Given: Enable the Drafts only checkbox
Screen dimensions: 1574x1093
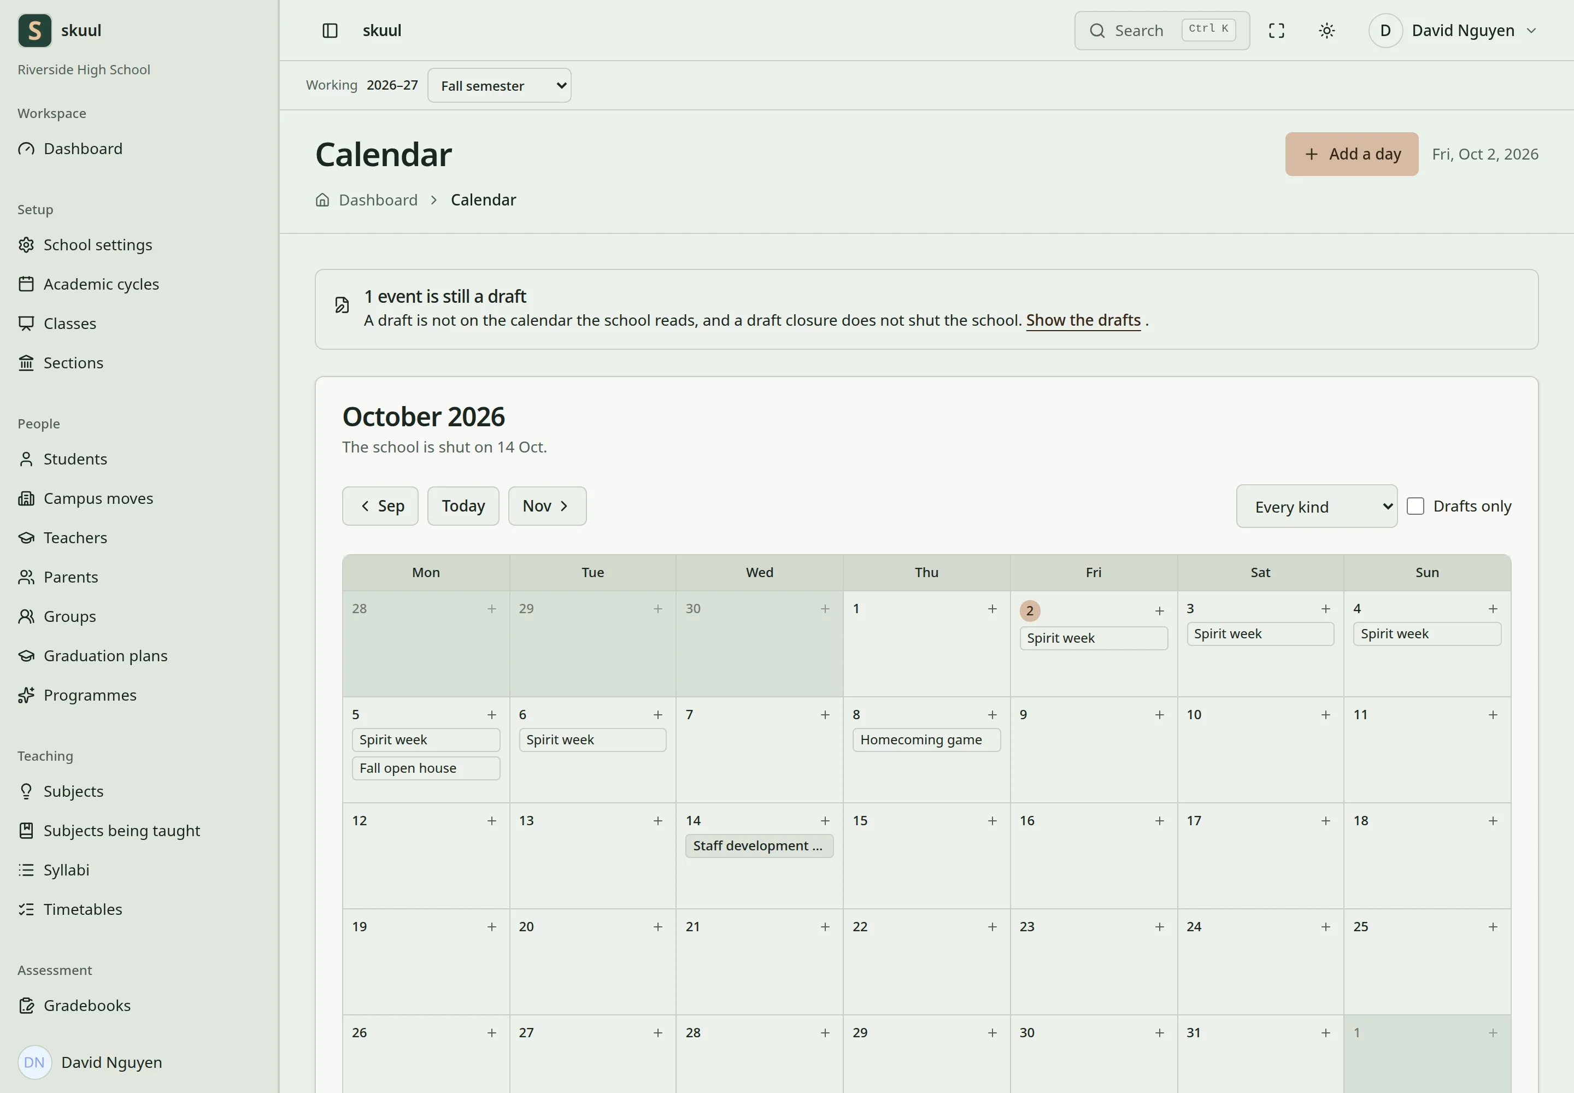Looking at the screenshot, I should (1415, 506).
